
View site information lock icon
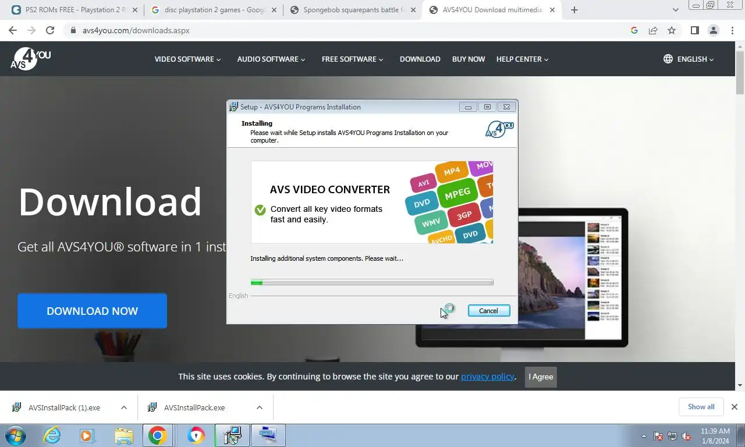tap(73, 30)
